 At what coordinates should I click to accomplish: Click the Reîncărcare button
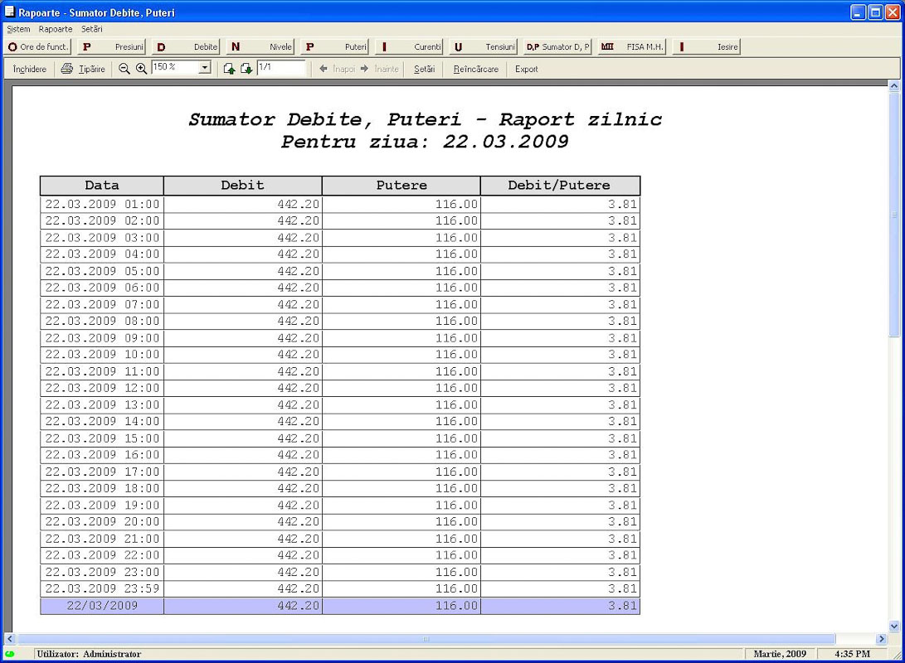(x=475, y=70)
